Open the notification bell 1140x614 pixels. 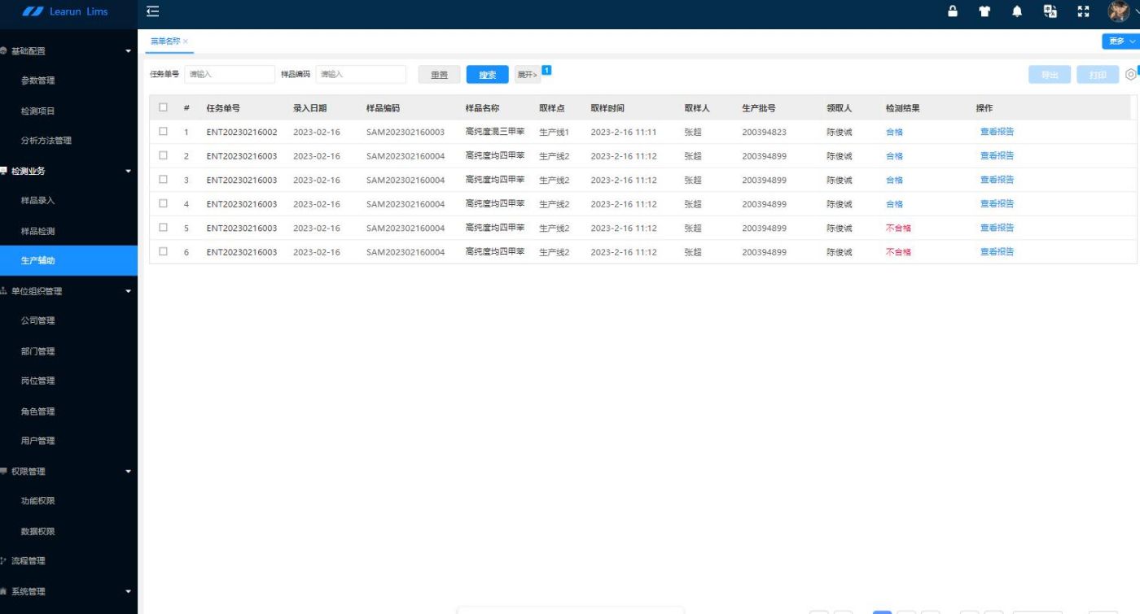[x=1017, y=11]
